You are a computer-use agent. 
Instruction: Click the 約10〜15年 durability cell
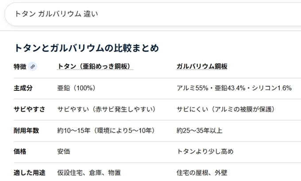(106, 130)
